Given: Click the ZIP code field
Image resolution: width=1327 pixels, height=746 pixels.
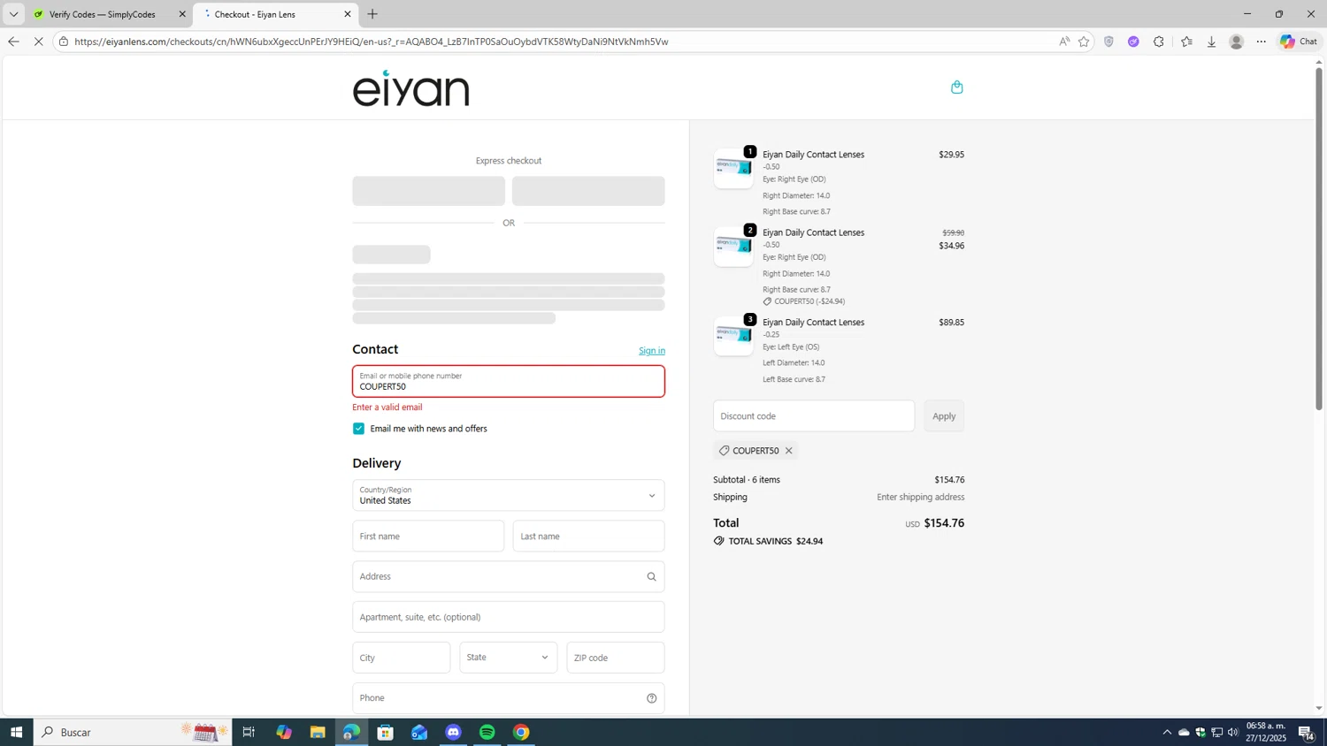Looking at the screenshot, I should coord(615,658).
